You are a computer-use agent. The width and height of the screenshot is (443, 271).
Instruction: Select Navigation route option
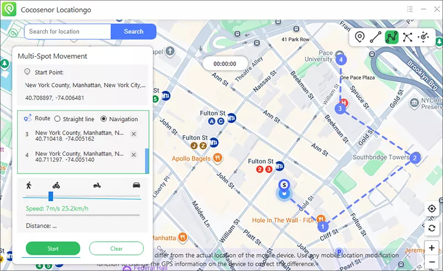click(x=104, y=119)
